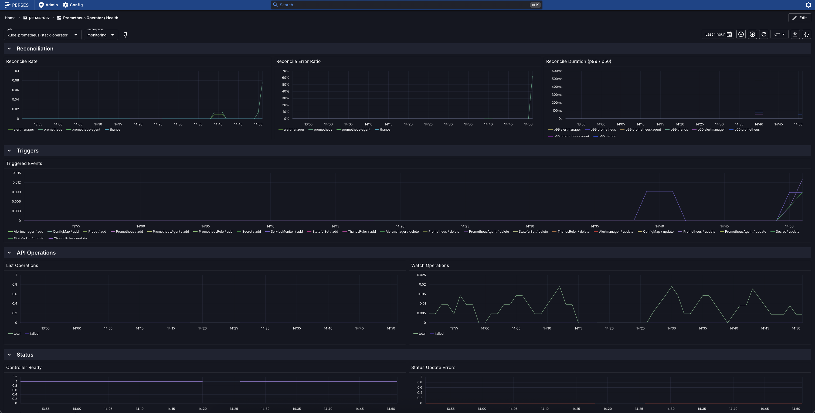Open the namespace variable dropdown
Screen dimensions: 815x413
(101, 35)
